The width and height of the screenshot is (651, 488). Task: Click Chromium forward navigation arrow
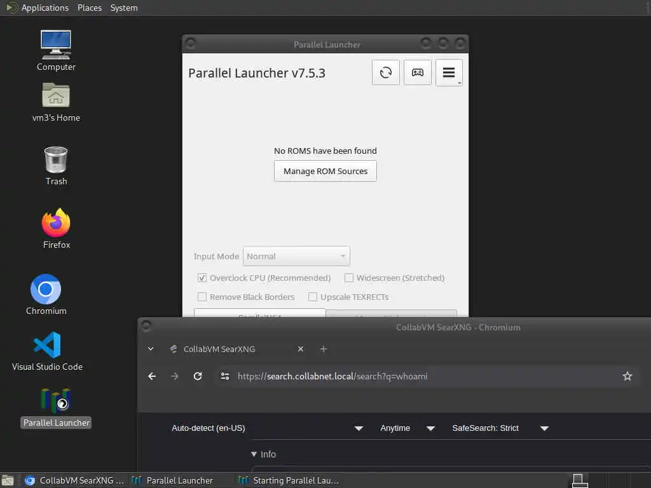click(x=174, y=376)
